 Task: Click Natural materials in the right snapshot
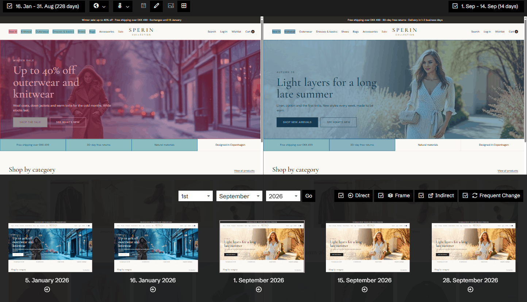coord(428,145)
